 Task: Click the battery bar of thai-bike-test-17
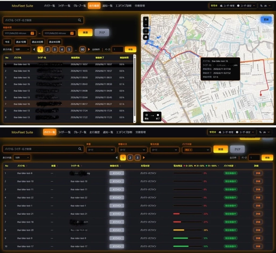coord(188,246)
